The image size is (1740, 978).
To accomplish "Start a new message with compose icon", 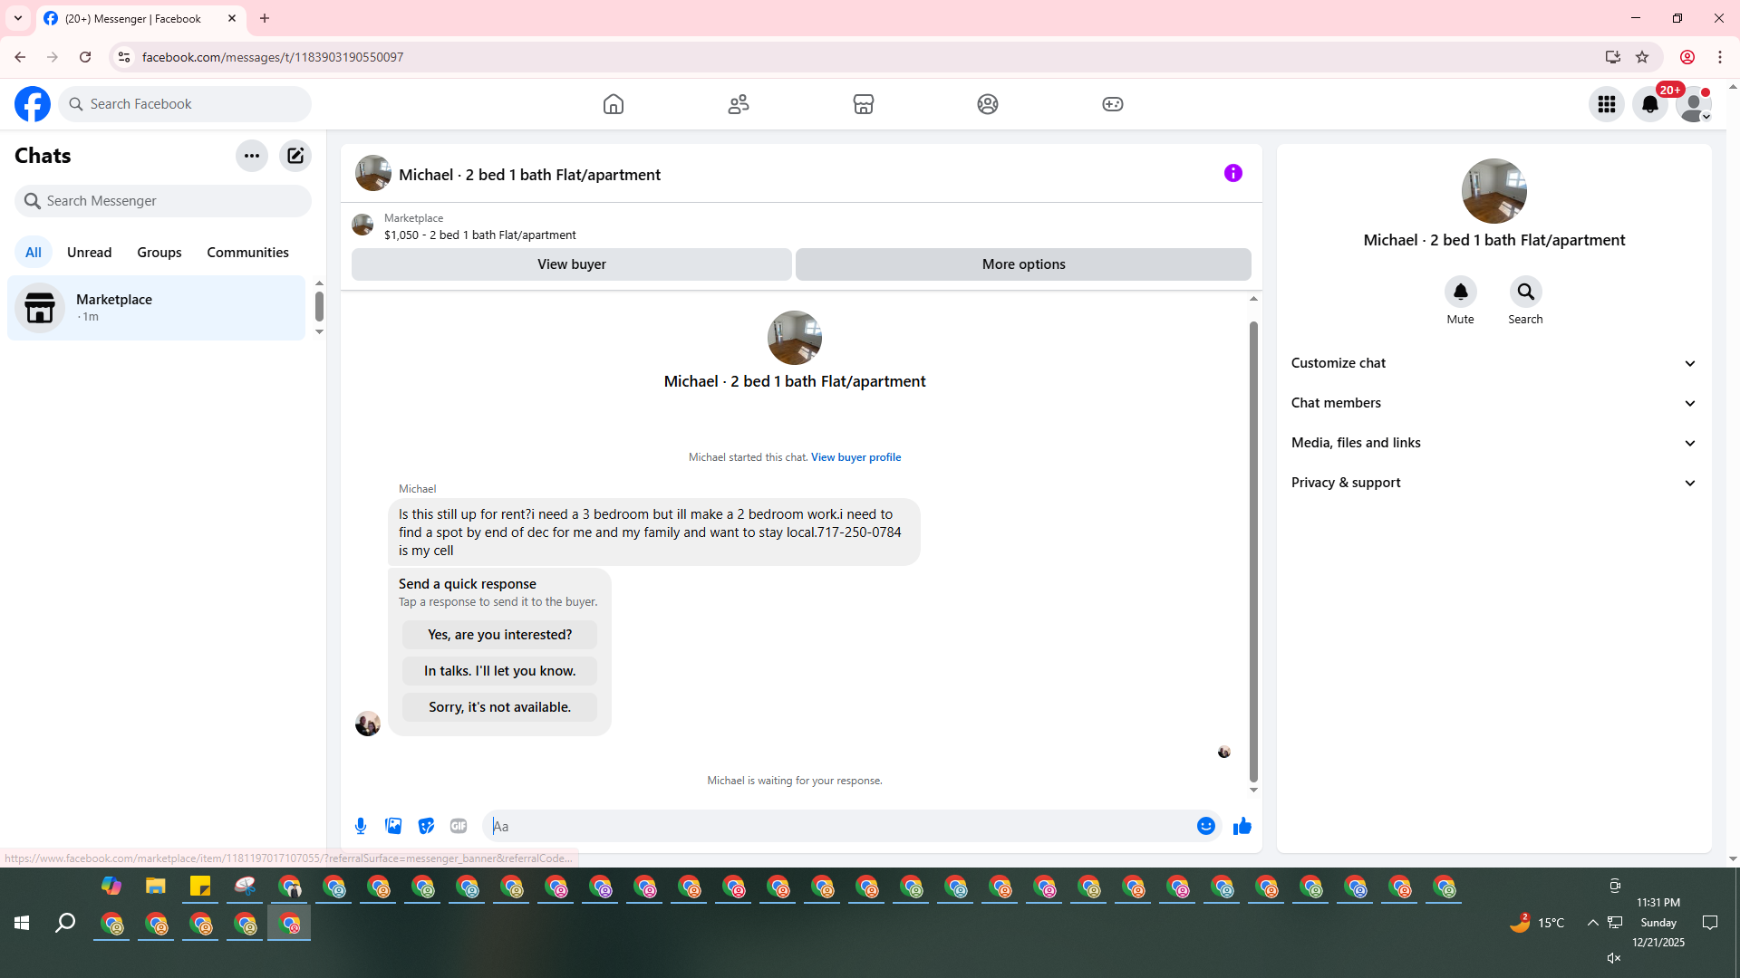I will pos(295,156).
